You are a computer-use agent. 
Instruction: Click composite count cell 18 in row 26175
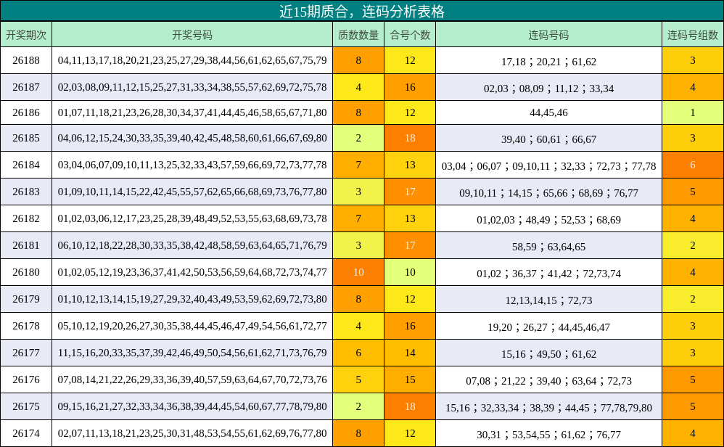tap(410, 406)
